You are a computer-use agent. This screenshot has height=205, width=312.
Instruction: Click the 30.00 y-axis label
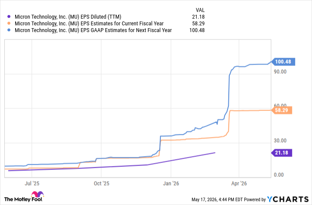[280, 141]
